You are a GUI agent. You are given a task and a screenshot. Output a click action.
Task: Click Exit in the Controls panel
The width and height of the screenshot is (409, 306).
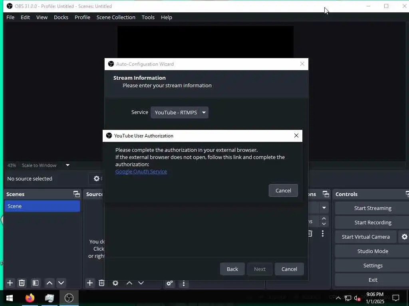point(373,279)
